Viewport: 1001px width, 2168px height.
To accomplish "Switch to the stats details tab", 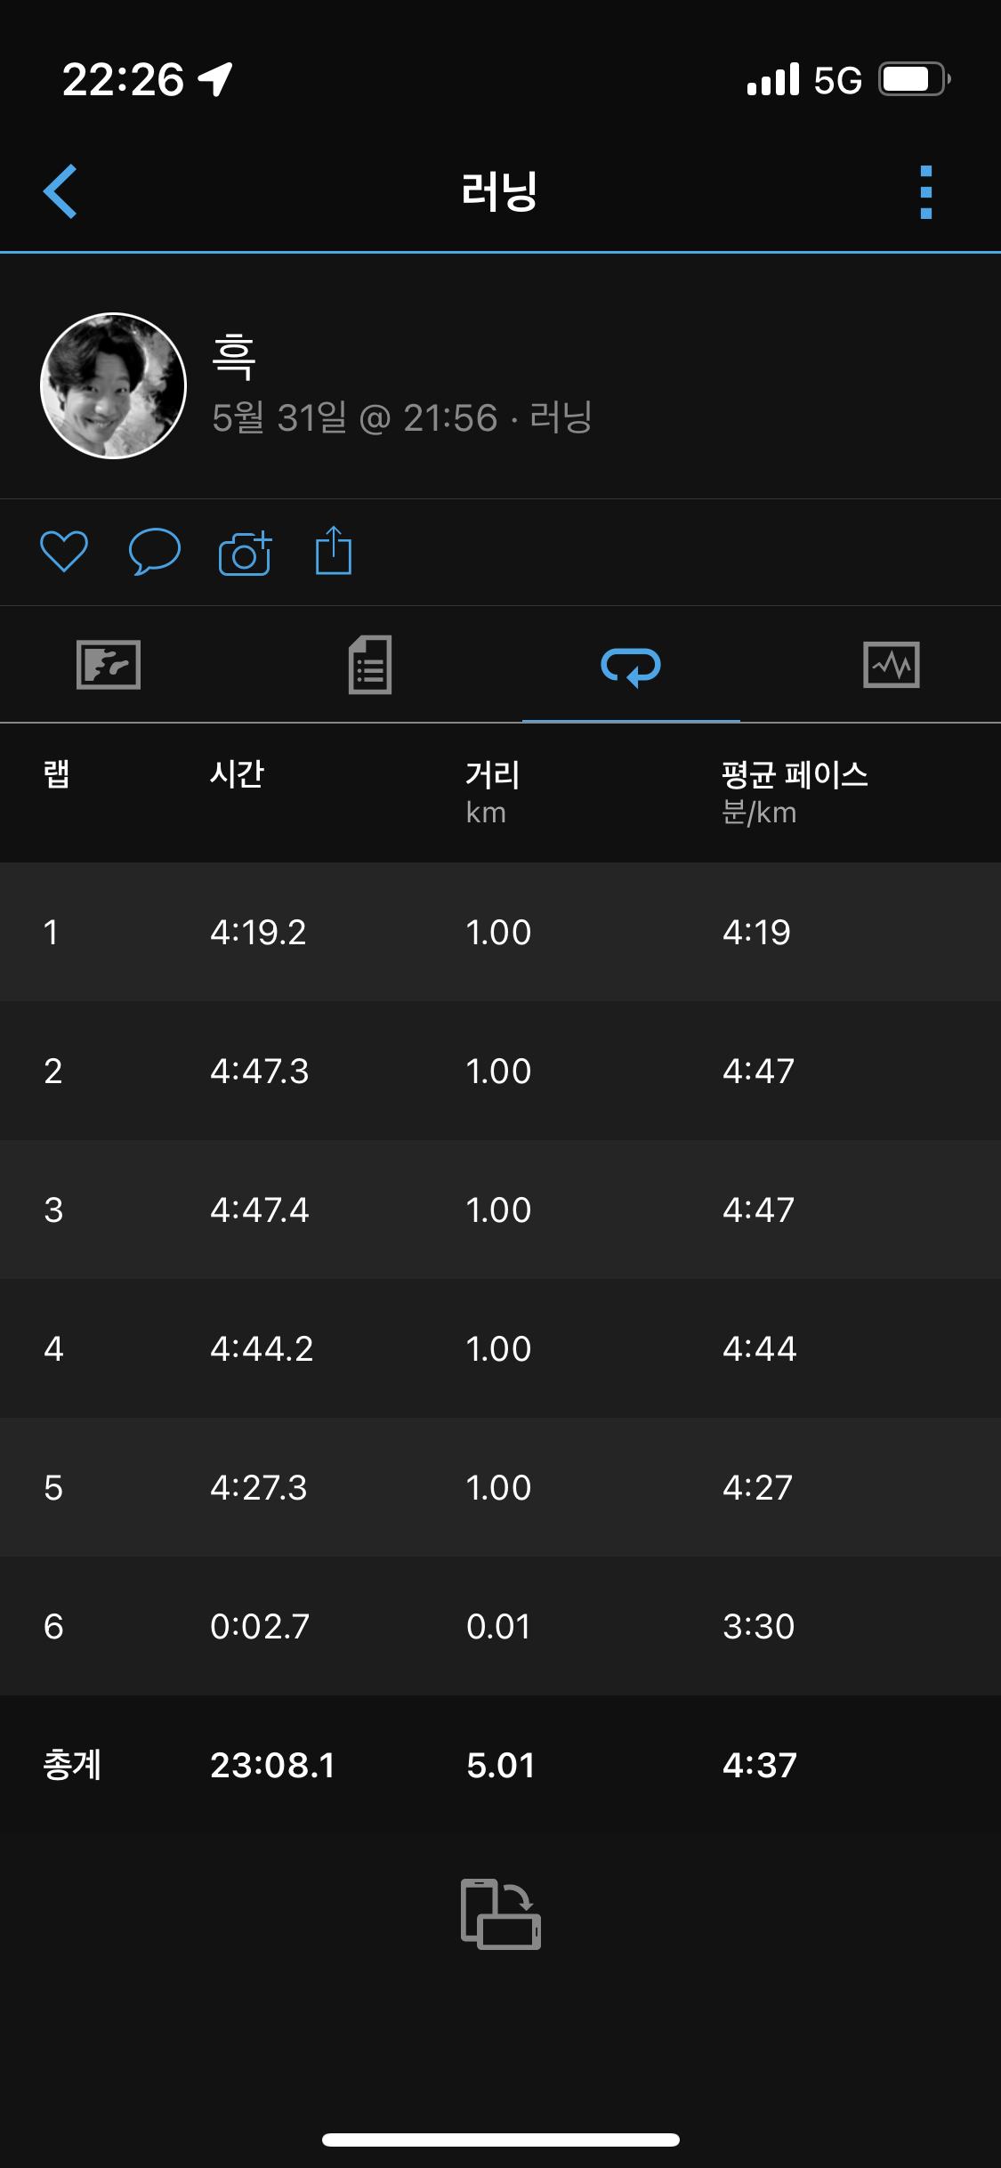I will click(370, 665).
